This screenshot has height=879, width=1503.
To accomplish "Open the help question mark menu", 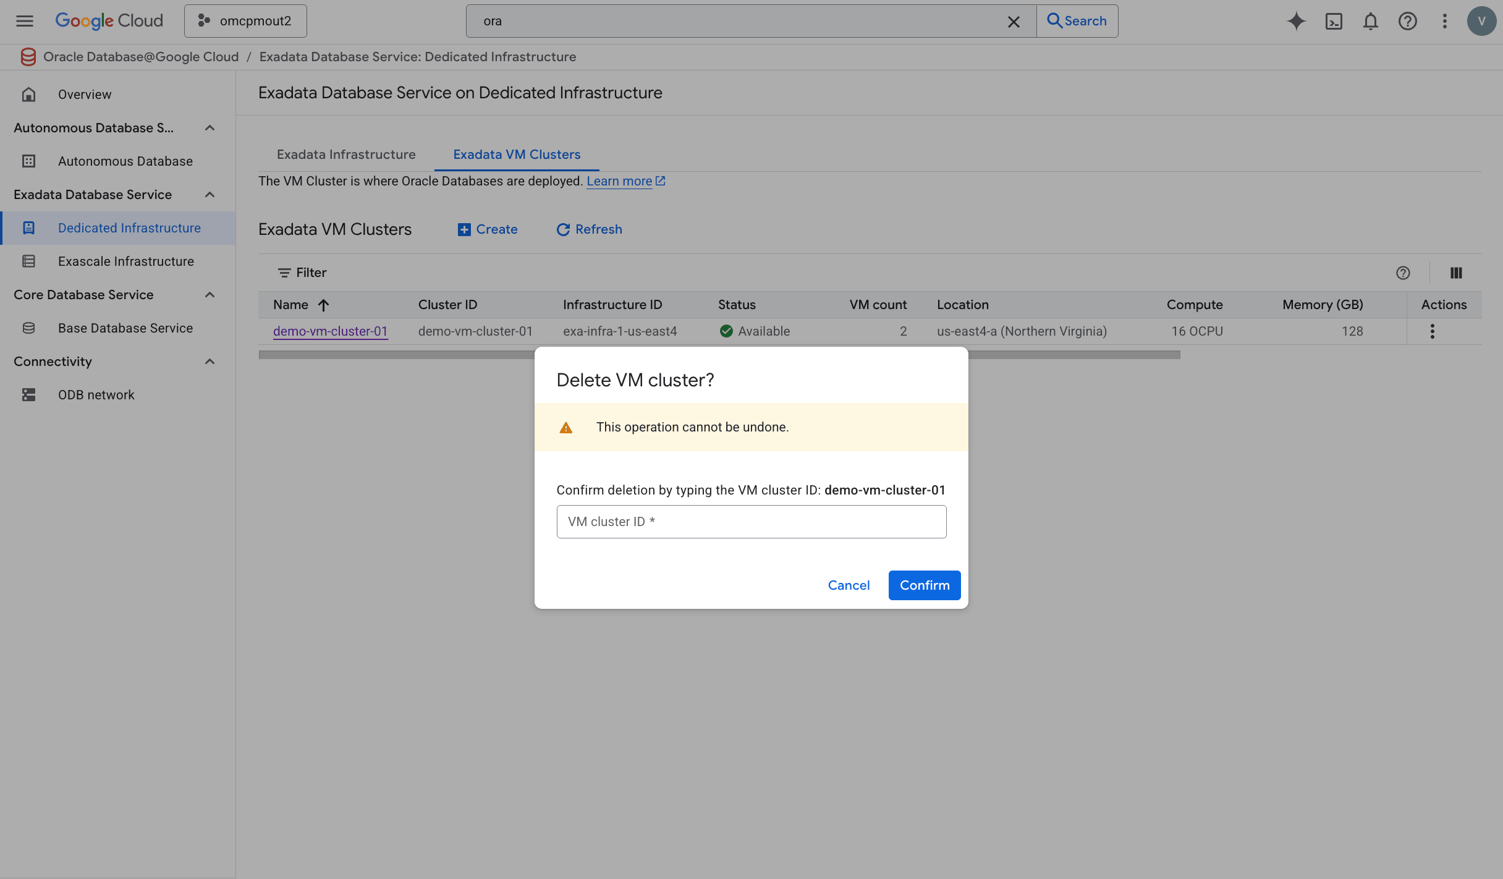I will (x=1407, y=21).
